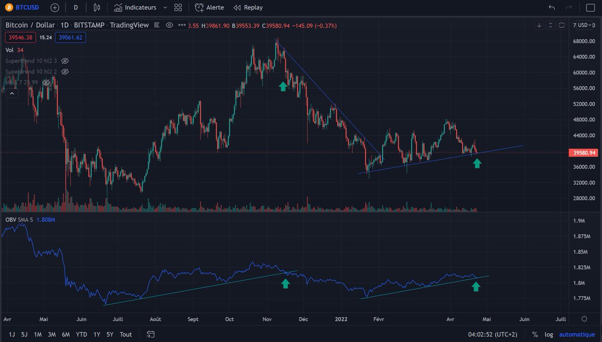Viewport: 602px width, 342px height.
Task: Select the ascending support trendline under 2022 price
Action: coord(441,159)
